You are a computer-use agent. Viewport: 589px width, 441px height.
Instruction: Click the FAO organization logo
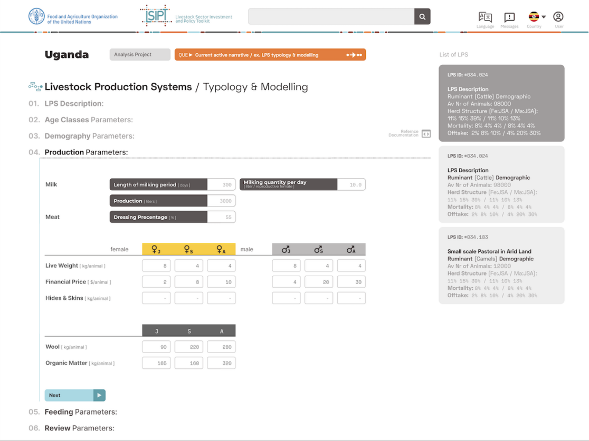(x=37, y=16)
